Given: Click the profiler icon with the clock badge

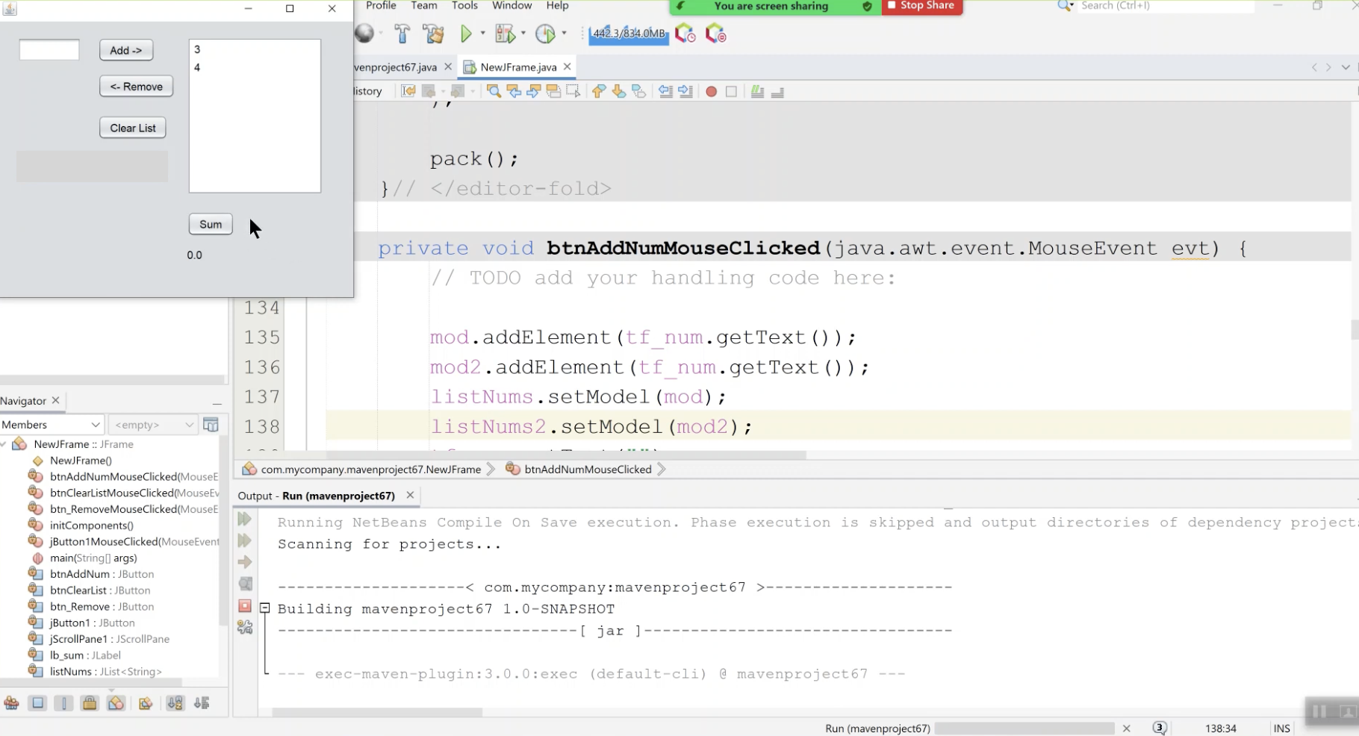Looking at the screenshot, I should 685,34.
